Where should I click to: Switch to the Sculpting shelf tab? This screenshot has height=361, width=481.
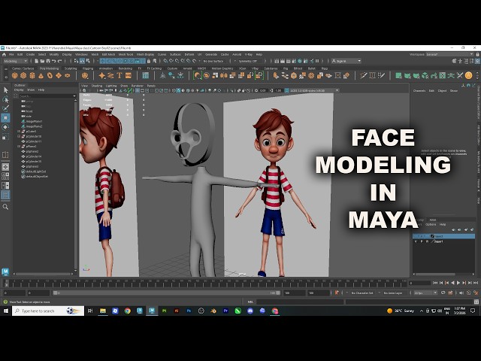click(x=71, y=68)
